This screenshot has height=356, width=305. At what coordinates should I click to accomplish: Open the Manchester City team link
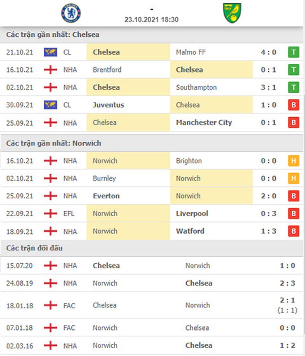pyautogui.click(x=204, y=122)
